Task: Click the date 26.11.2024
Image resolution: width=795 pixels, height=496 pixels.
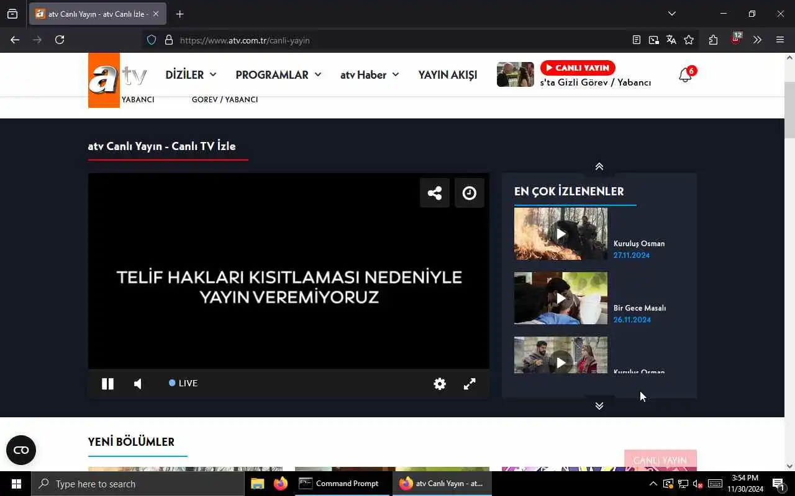Action: tap(632, 320)
